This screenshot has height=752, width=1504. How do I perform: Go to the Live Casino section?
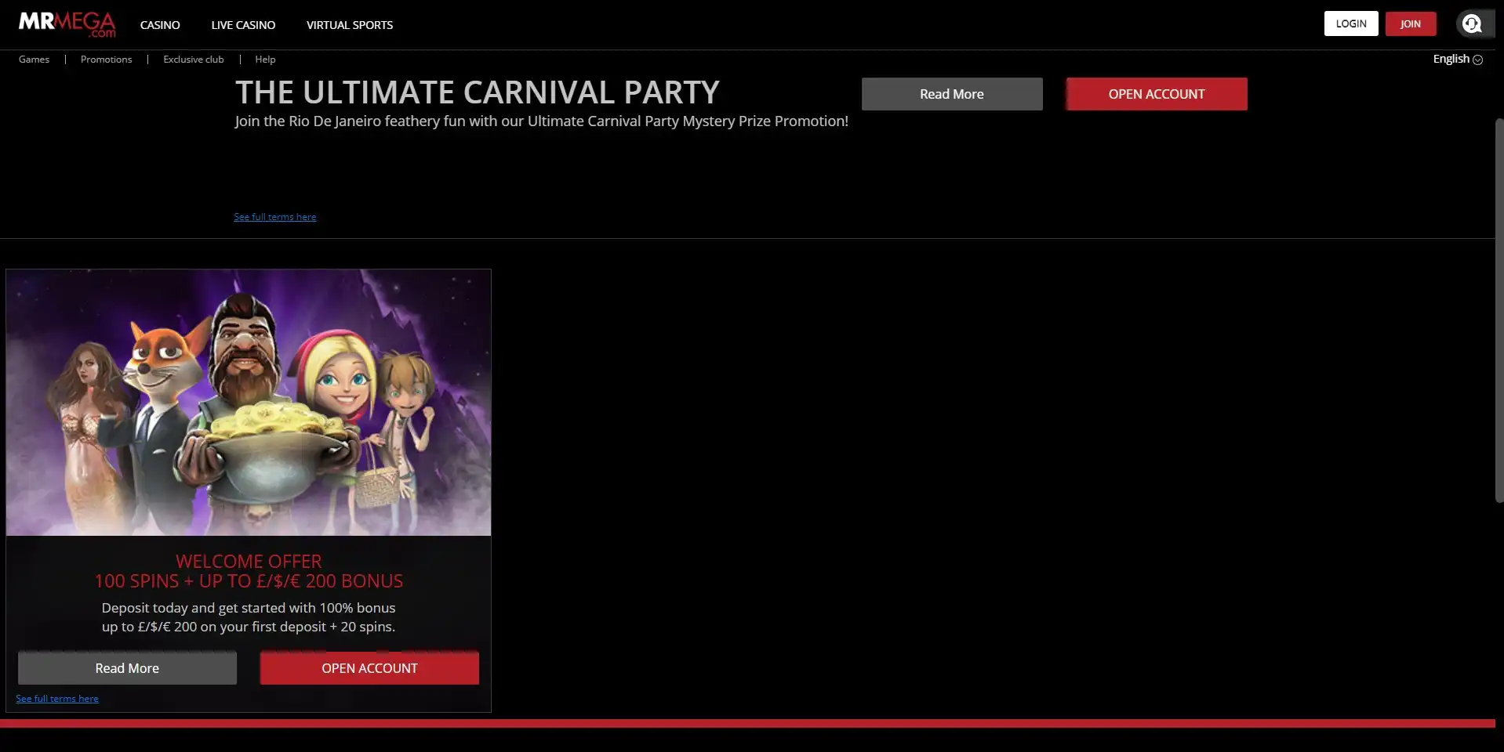(x=243, y=25)
